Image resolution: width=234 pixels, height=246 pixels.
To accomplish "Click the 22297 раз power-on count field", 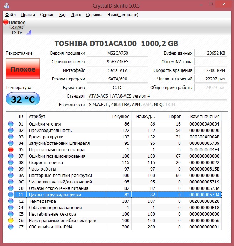I will click(x=210, y=79).
